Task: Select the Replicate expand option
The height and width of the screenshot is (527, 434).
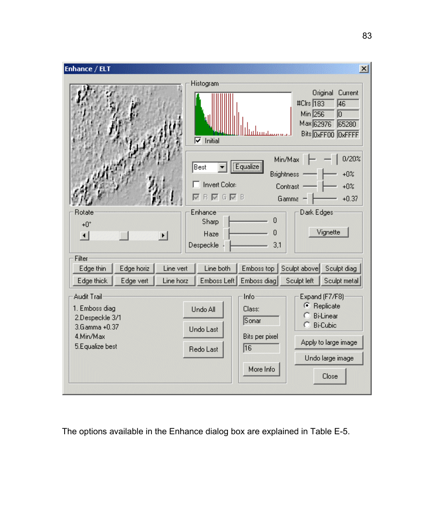Action: pos(307,306)
